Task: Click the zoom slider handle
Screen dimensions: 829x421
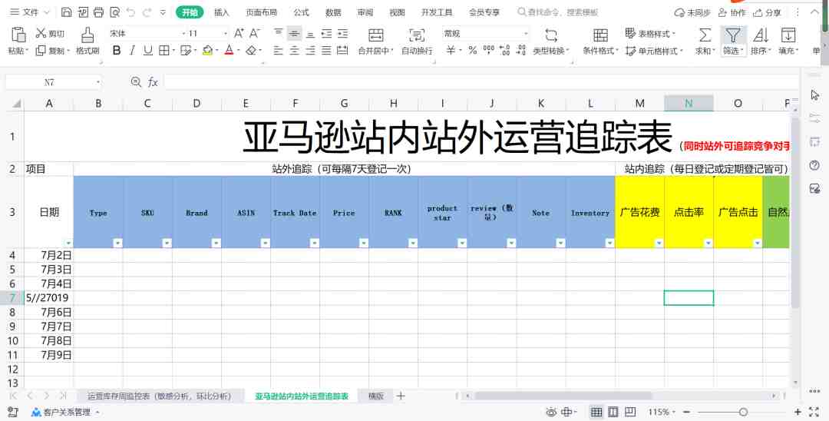Action: (743, 412)
